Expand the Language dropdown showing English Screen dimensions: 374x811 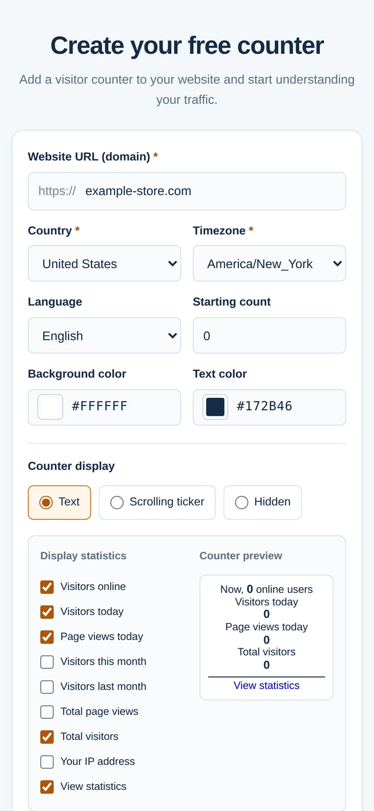(x=105, y=335)
